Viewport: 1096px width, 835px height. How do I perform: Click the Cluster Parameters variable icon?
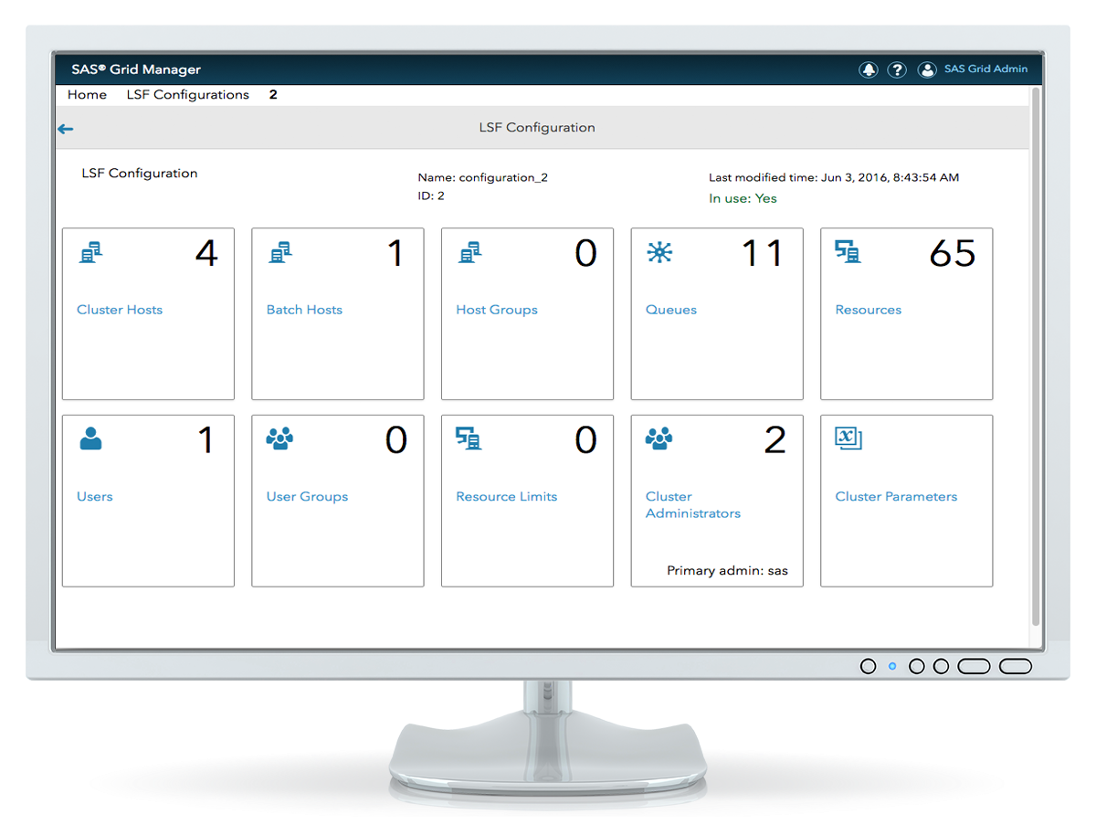pos(848,439)
